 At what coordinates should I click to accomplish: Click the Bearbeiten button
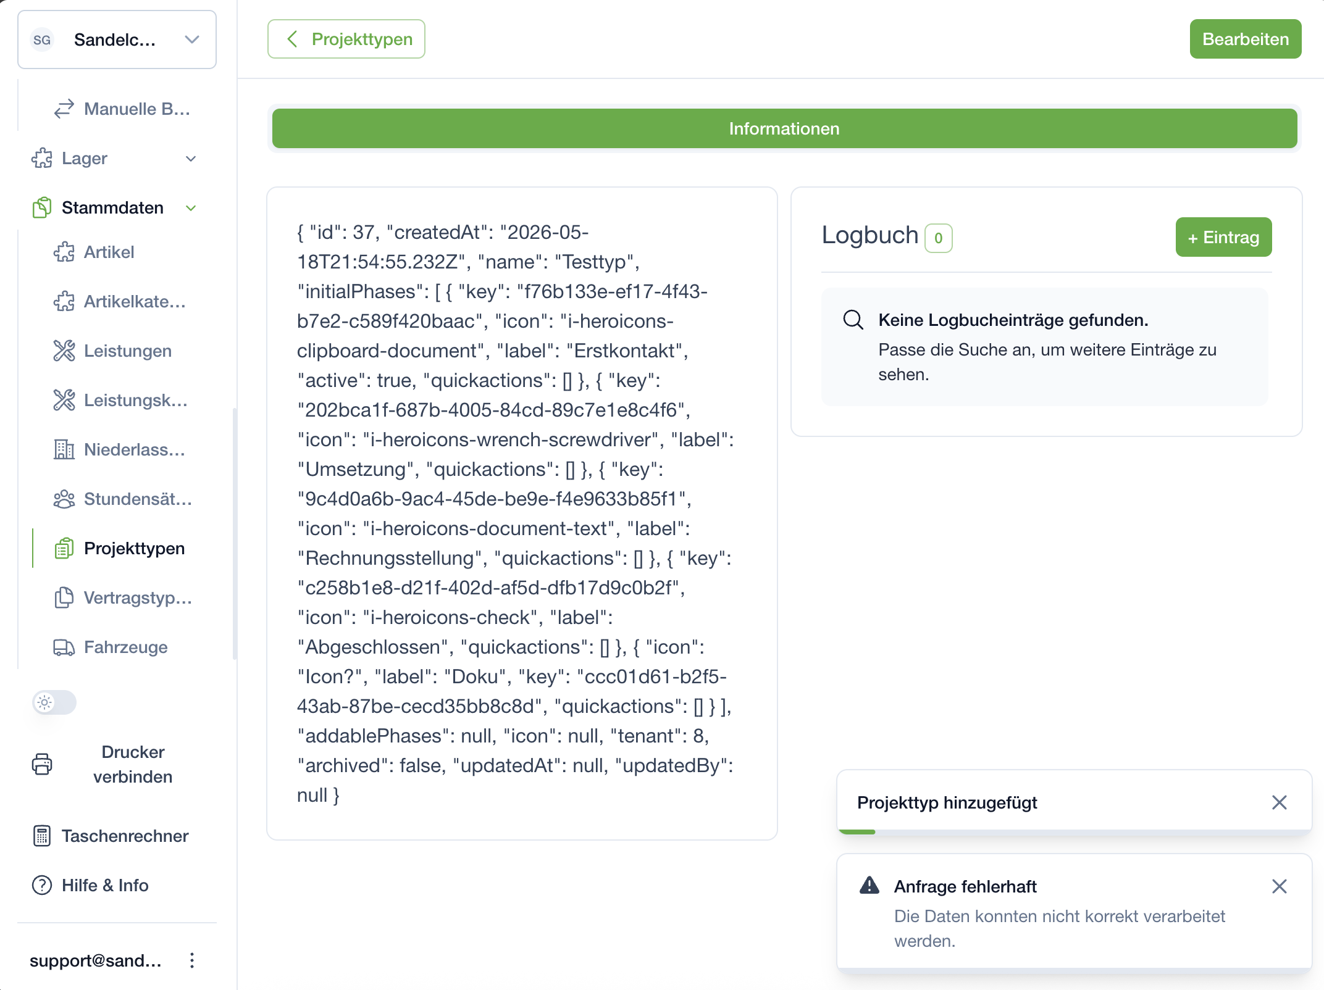tap(1245, 39)
